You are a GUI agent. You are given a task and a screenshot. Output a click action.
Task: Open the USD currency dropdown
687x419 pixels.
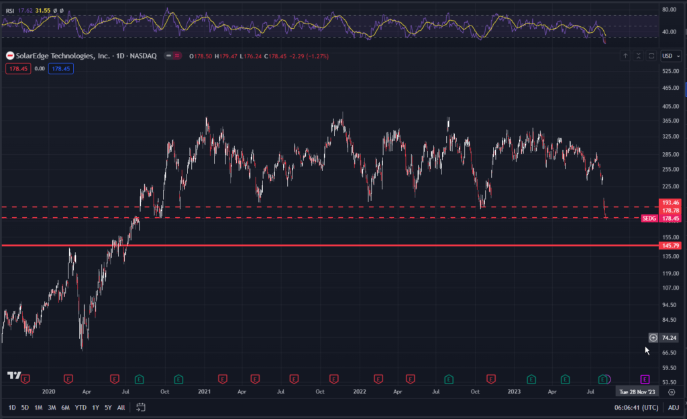[671, 56]
